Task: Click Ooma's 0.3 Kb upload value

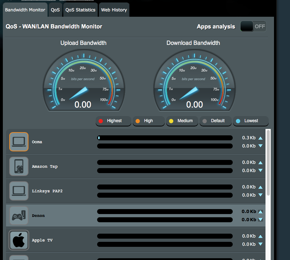Action: click(249, 138)
